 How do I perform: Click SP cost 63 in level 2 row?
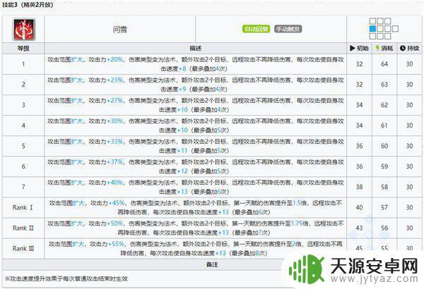[x=384, y=85]
